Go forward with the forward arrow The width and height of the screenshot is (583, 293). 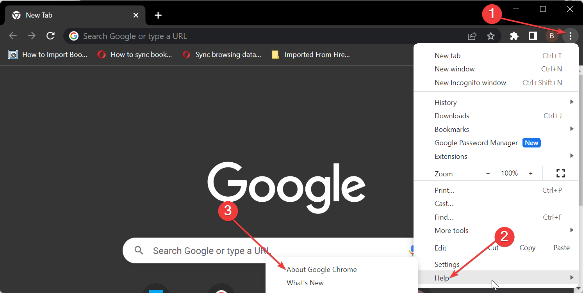(x=32, y=36)
